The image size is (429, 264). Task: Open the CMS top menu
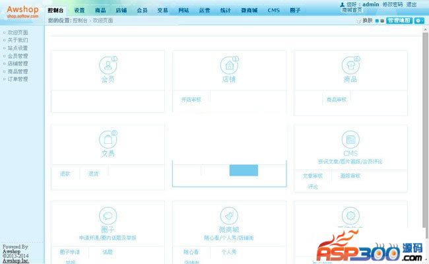click(274, 11)
